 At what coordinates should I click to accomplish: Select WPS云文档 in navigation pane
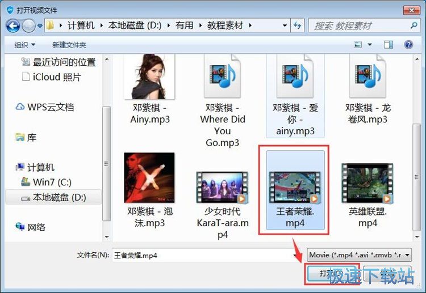pos(51,107)
